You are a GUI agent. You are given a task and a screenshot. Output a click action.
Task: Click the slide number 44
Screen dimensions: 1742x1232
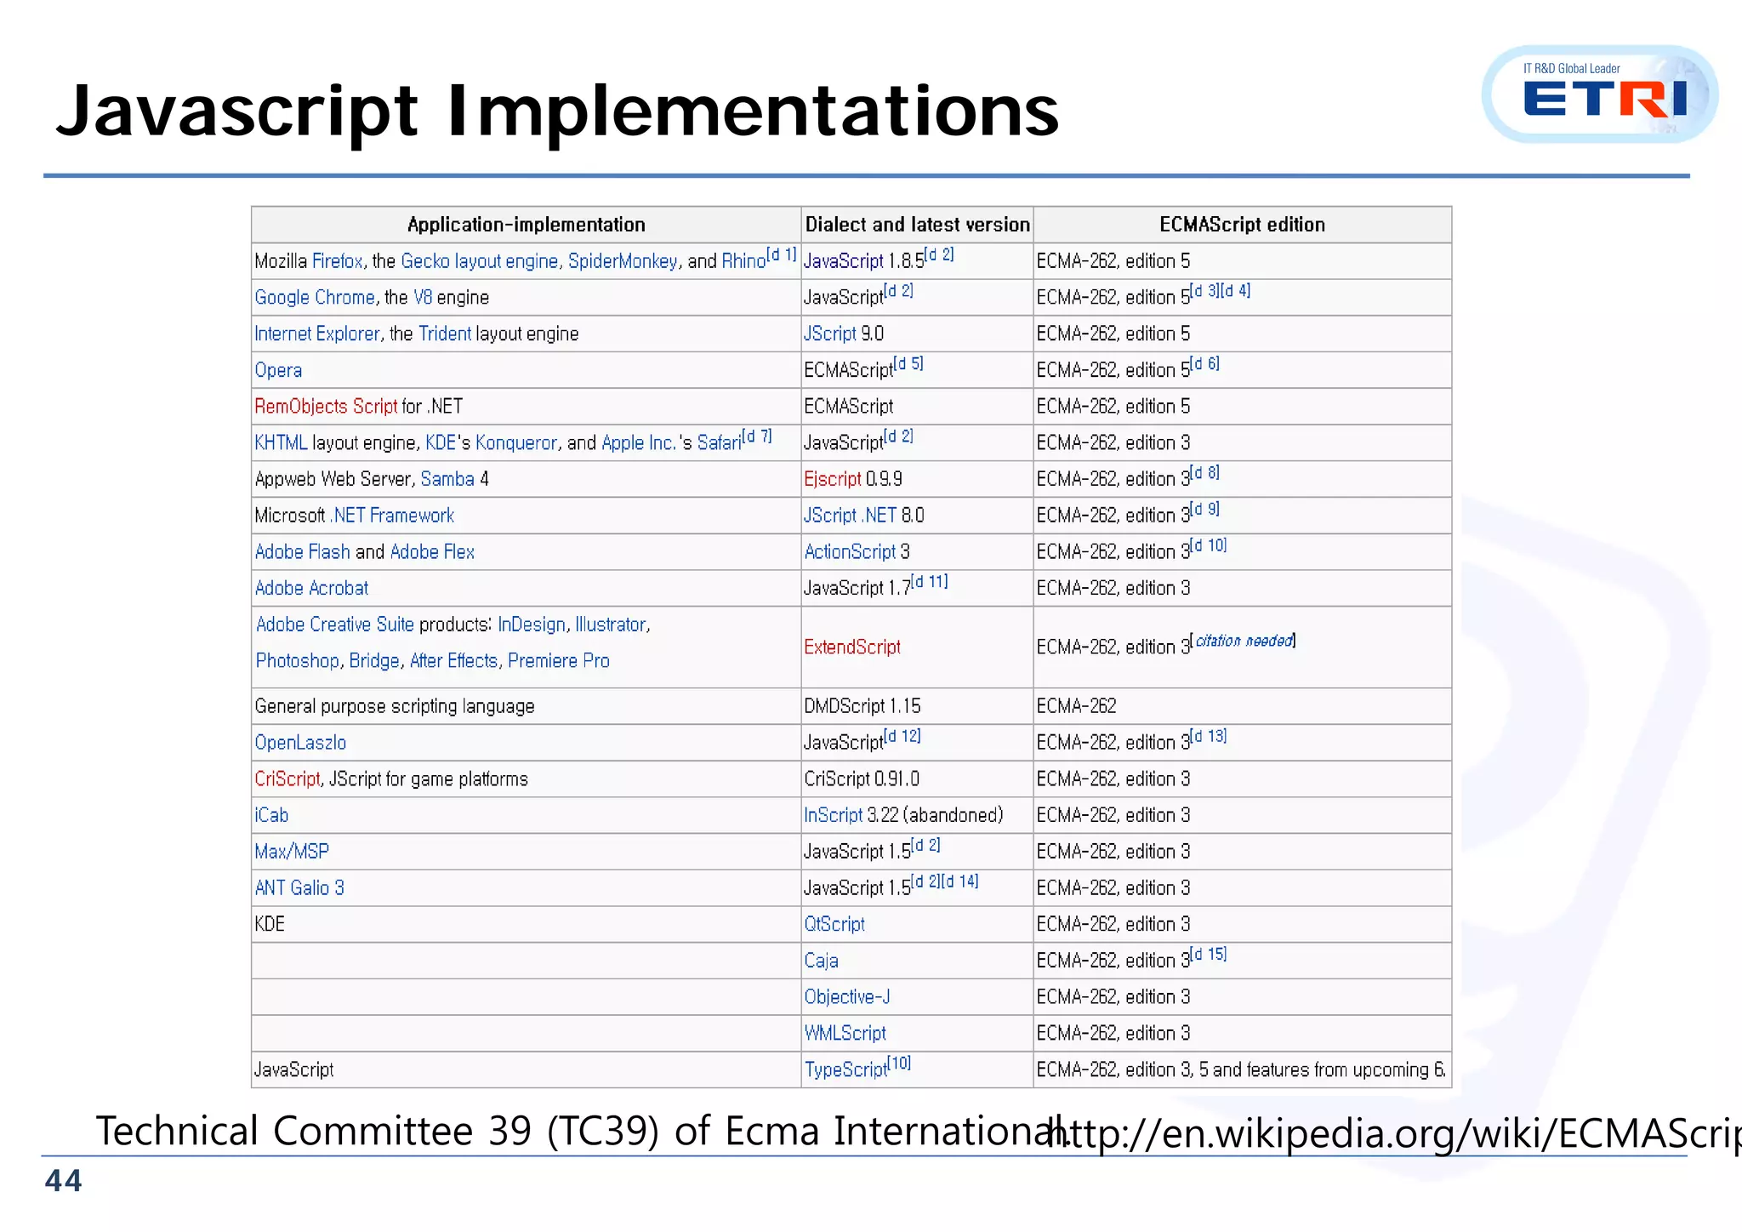(x=63, y=1181)
